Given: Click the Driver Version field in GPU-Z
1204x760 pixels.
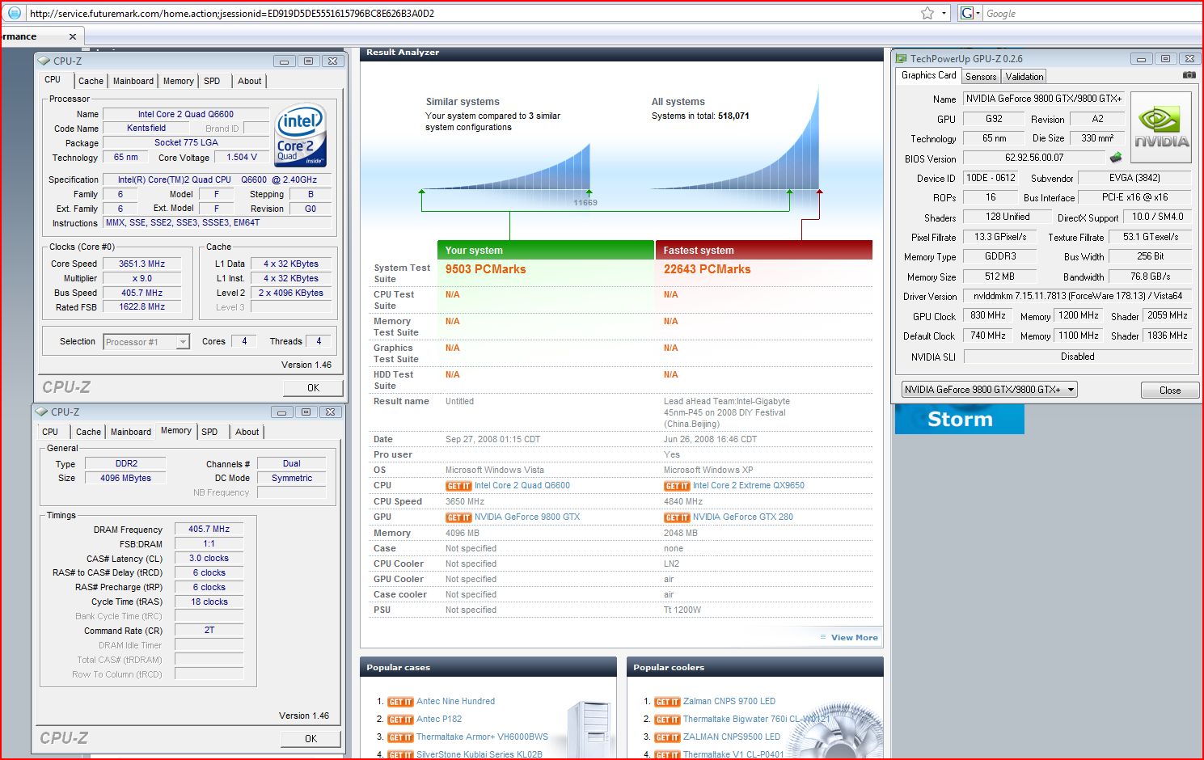Looking at the screenshot, I should click(1077, 297).
